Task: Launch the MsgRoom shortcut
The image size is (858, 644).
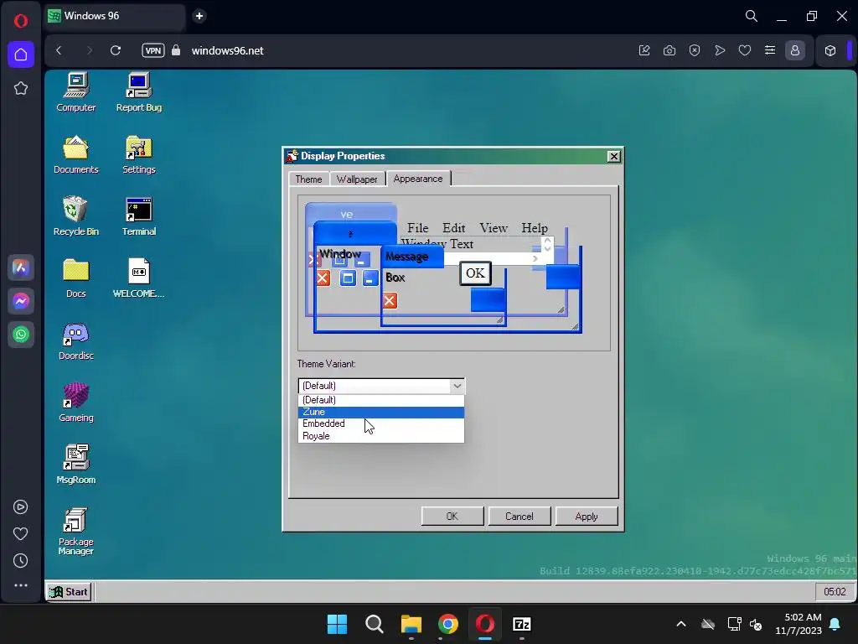Action: [x=76, y=465]
